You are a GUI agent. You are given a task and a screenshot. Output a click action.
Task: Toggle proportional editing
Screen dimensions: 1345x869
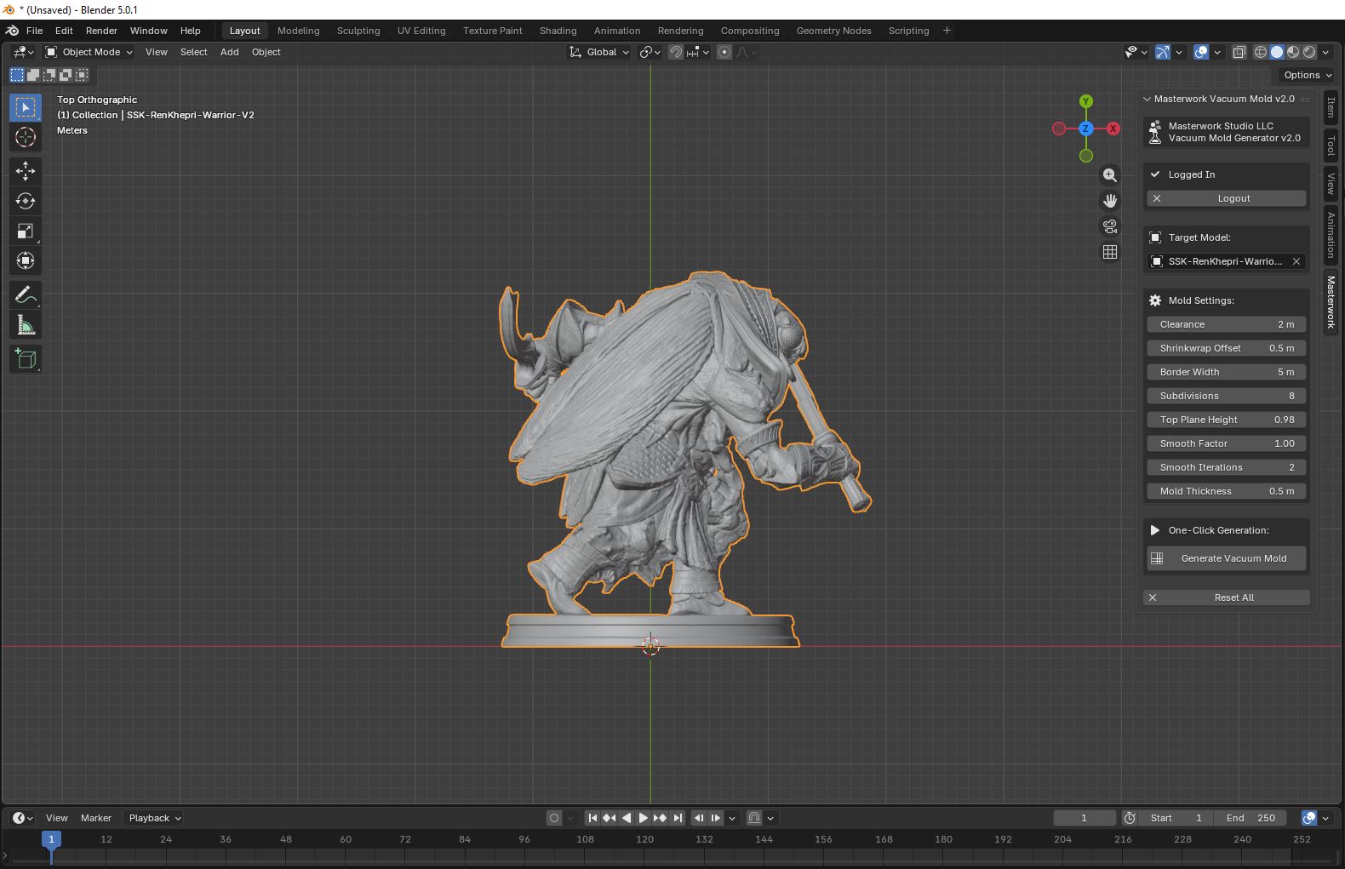tap(724, 52)
